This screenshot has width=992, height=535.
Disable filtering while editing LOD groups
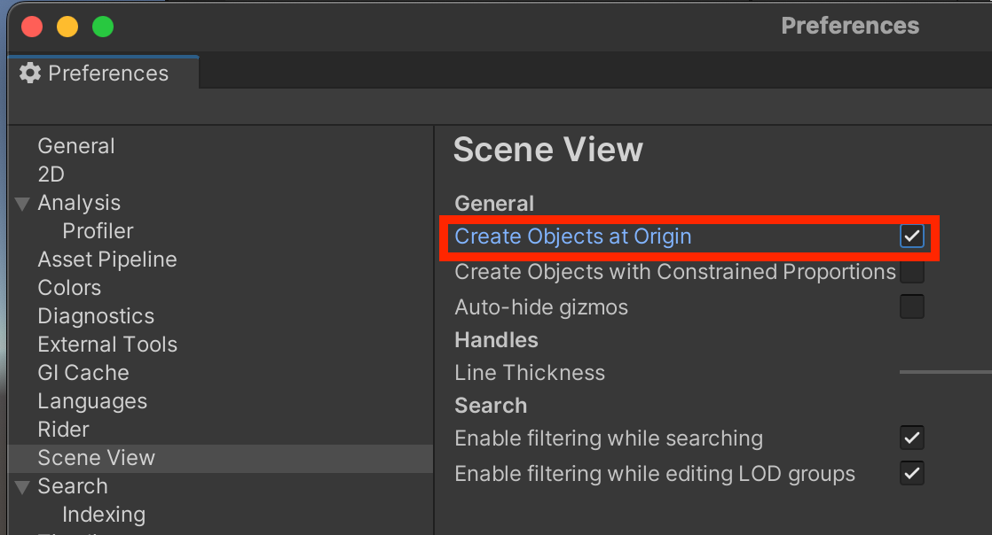click(912, 473)
